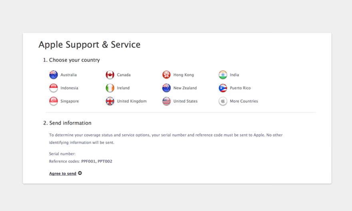This screenshot has height=211, width=352.
Task: Click the arrow icon beside Agree to send
Action: (80, 173)
